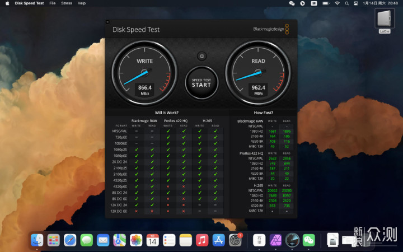Open App Store in the Dock

click(x=218, y=240)
